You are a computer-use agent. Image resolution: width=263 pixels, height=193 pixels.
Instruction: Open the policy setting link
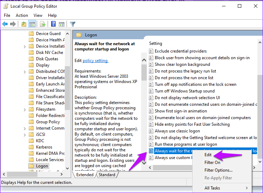(96, 61)
